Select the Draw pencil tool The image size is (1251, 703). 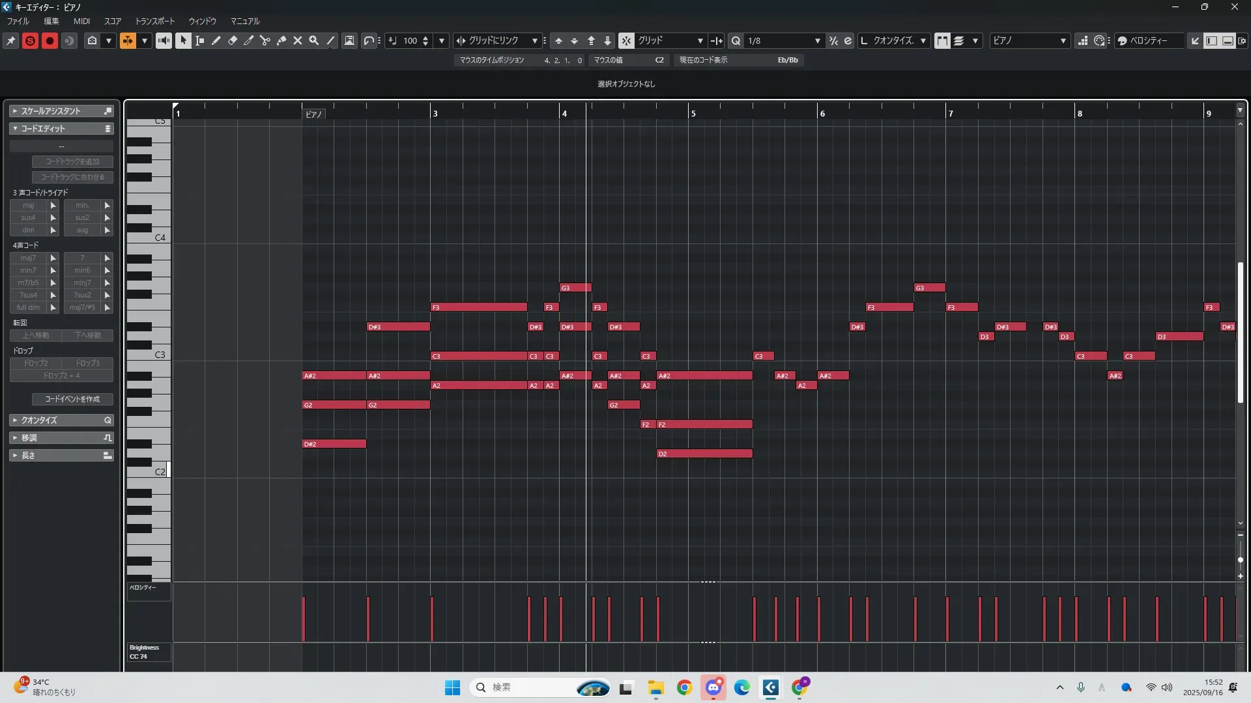point(216,40)
